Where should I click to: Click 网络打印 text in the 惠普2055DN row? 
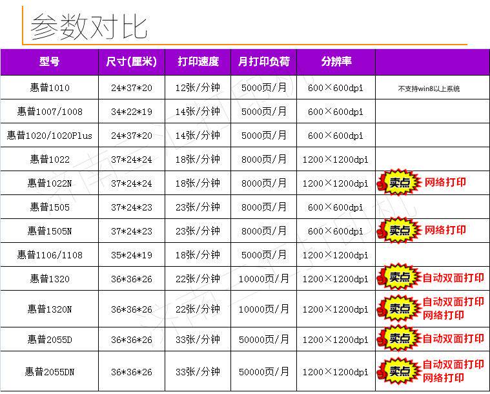pyautogui.click(x=443, y=378)
